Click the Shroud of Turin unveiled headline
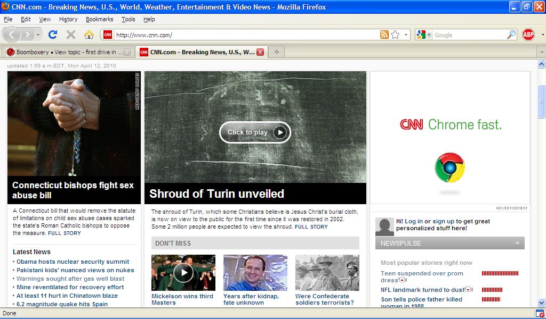The height and width of the screenshot is (319, 546). 216,194
